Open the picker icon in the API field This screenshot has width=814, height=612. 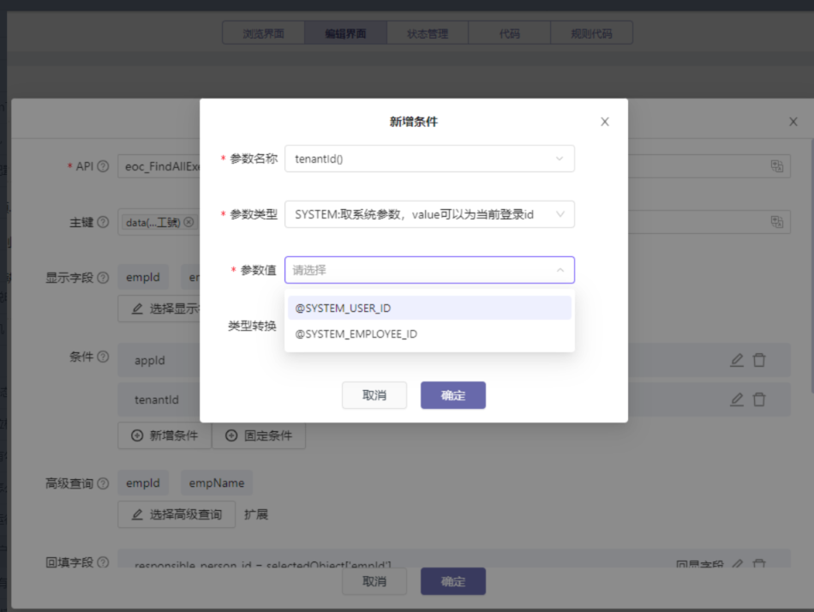pos(776,166)
